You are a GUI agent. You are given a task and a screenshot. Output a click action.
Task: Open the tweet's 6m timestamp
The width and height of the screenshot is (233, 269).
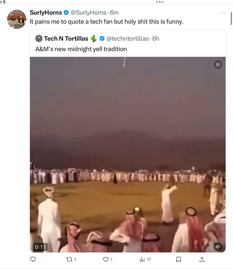coord(114,13)
